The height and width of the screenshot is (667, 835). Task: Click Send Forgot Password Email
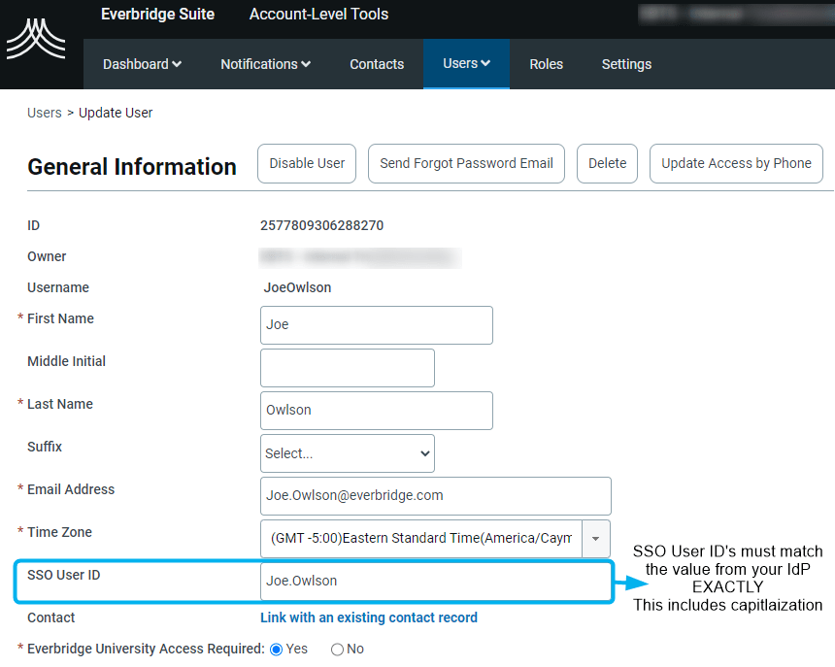[466, 163]
